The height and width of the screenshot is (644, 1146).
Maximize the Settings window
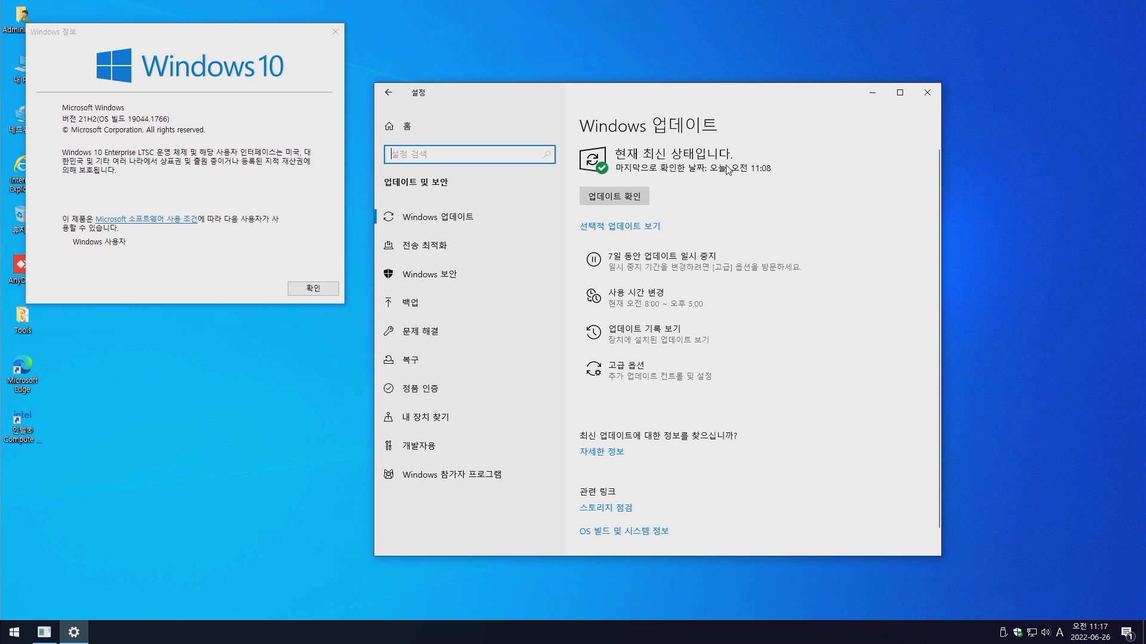(900, 92)
